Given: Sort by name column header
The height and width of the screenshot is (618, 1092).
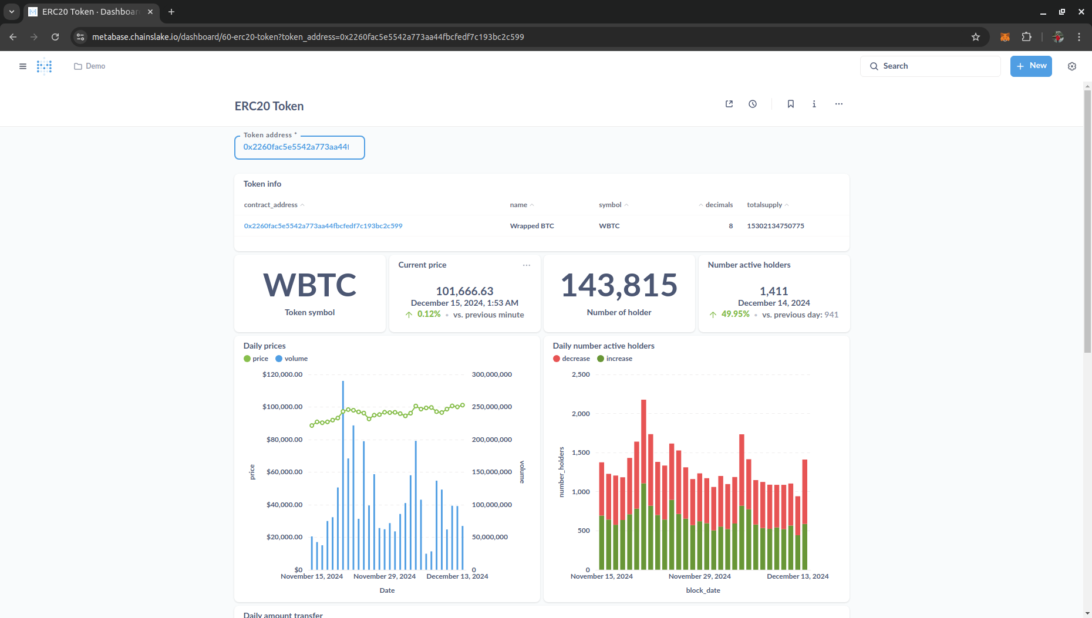Looking at the screenshot, I should 522,205.
